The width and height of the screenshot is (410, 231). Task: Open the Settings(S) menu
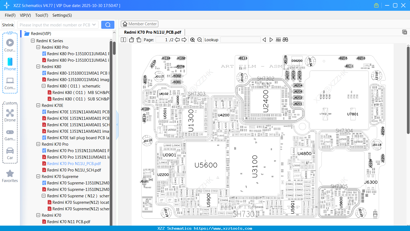pyautogui.click(x=62, y=15)
